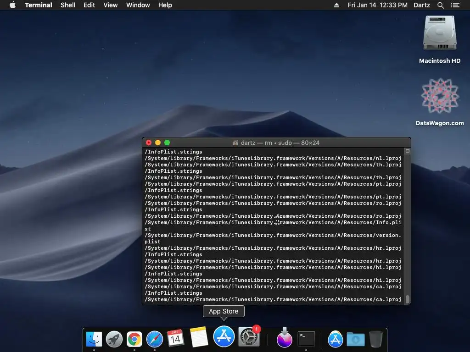Select the Macintosh HD drive icon
The image size is (470, 352).
click(440, 33)
